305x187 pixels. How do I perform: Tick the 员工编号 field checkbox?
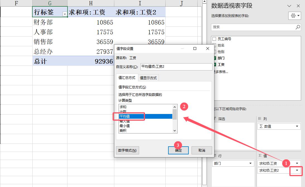[x=214, y=39]
